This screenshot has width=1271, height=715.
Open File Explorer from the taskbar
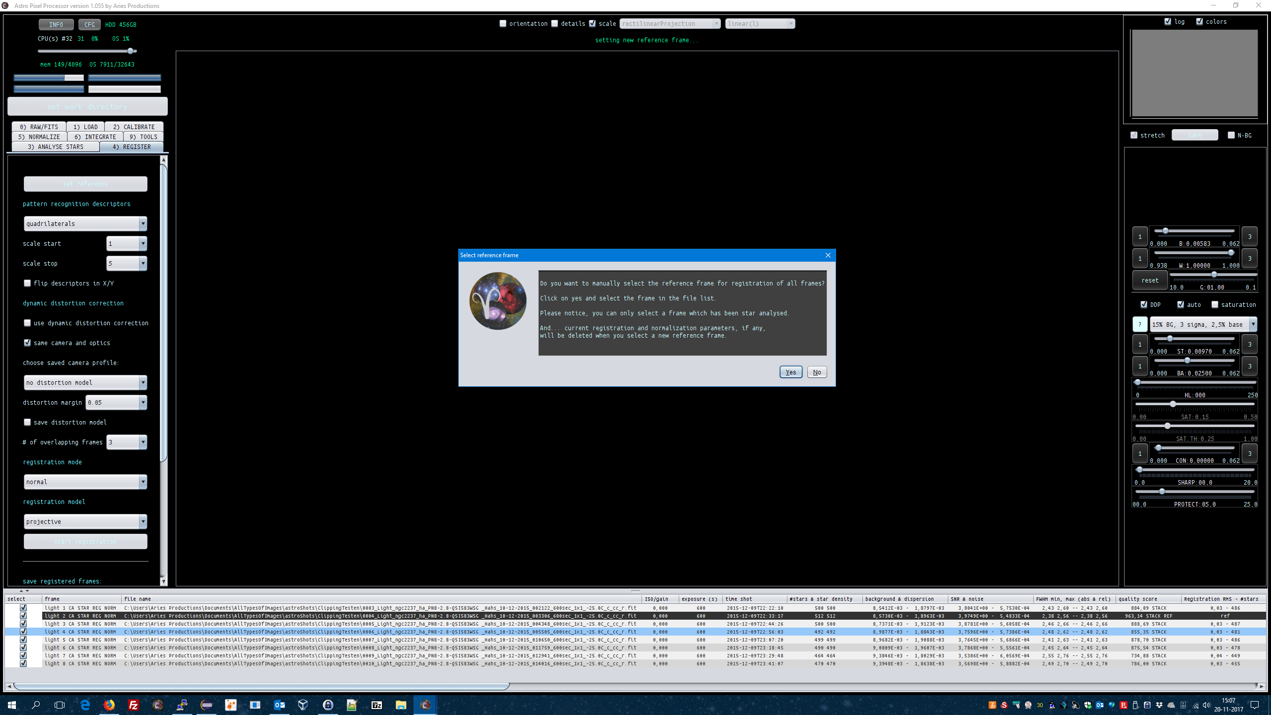coord(401,705)
